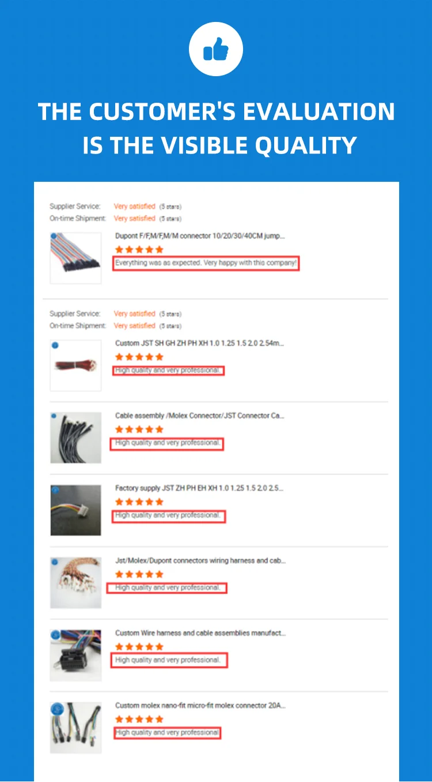Click the five-star rating under Dupont connector

139,249
